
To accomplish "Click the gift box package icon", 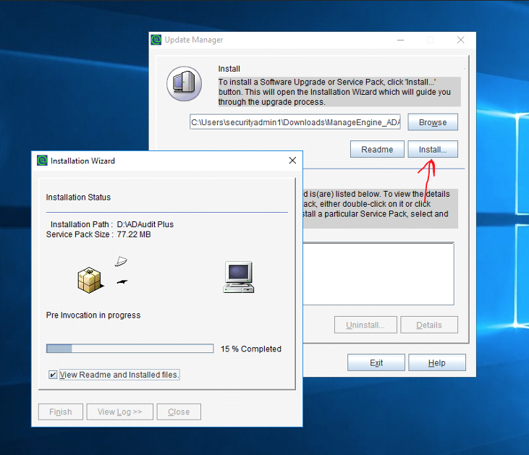I will 90,280.
